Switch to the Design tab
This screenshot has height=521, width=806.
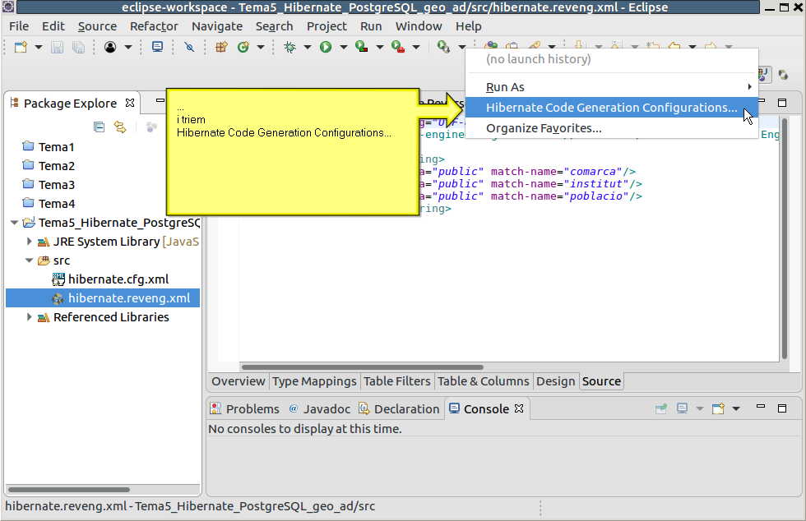click(x=556, y=381)
